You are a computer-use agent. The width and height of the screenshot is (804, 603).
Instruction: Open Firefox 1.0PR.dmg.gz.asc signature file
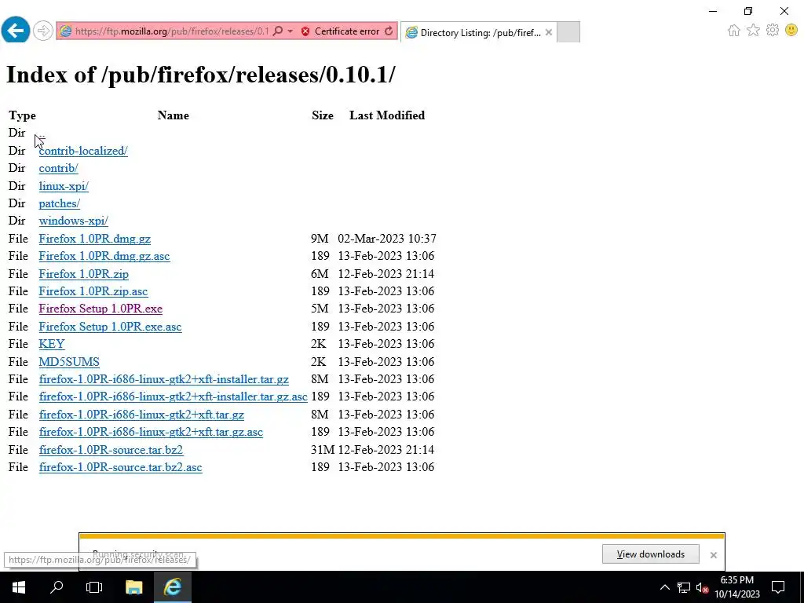pos(104,256)
